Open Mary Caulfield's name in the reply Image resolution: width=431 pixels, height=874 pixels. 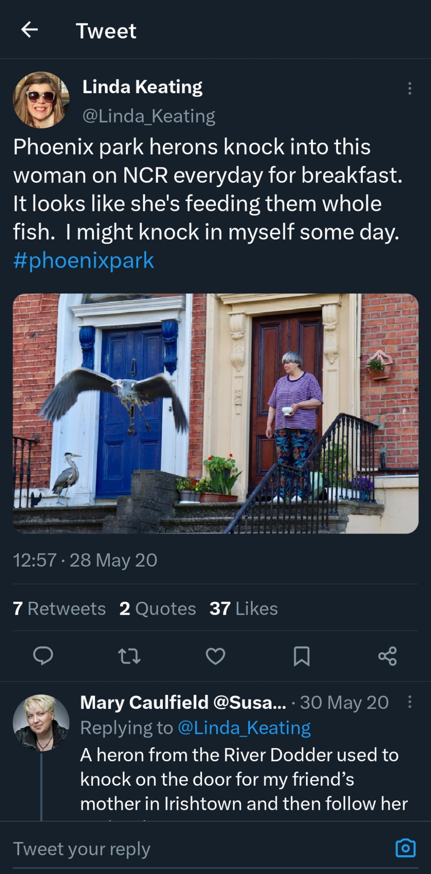point(144,702)
